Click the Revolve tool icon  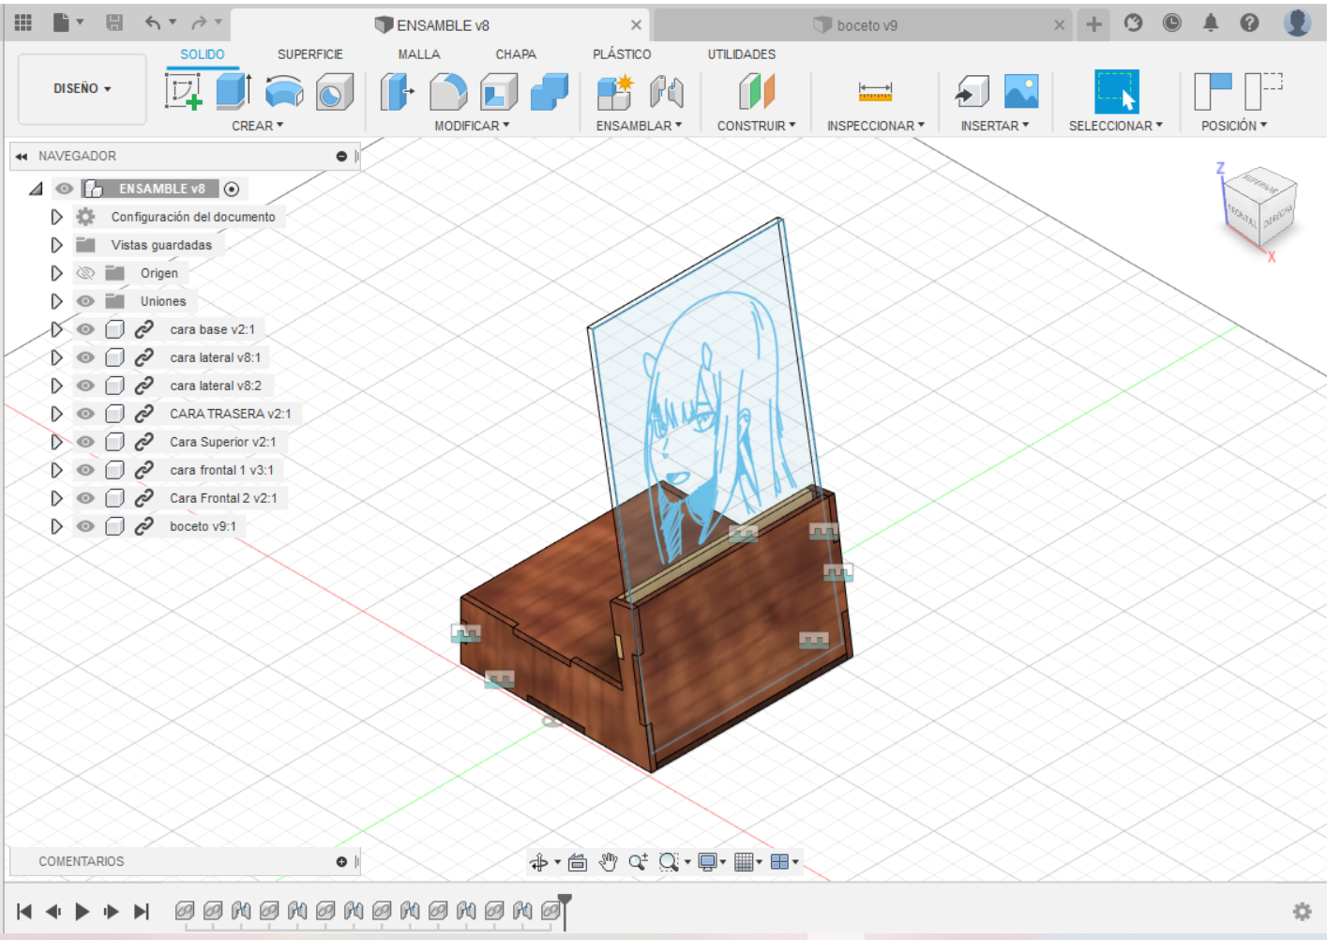[x=284, y=92]
